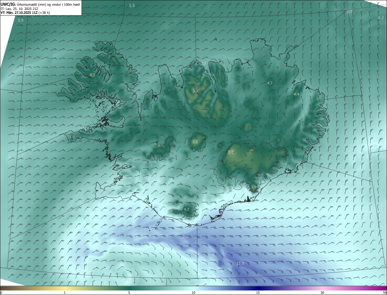Image resolution: width=387 pixels, height=295 pixels.
Task: Click the 3.5 value on Hofsjökull glacier
Action: point(195,142)
